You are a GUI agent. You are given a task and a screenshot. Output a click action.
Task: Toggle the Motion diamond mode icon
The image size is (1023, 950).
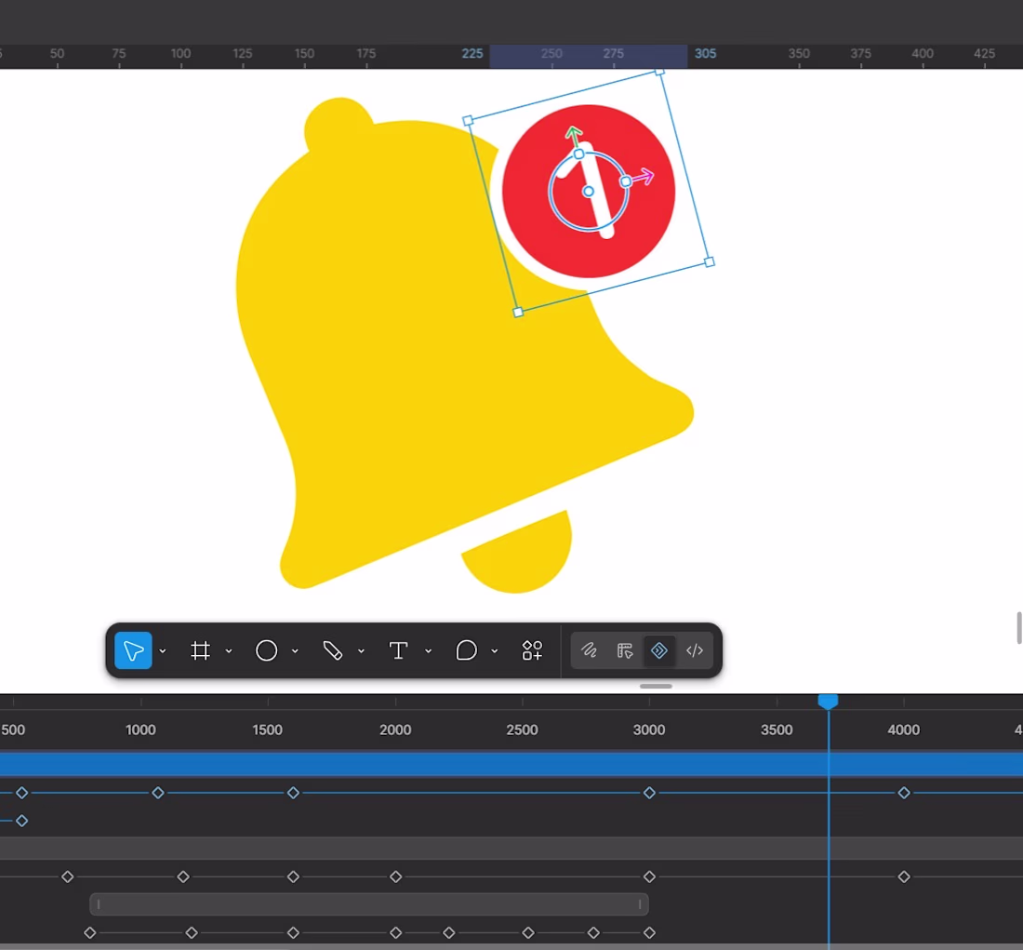coord(659,650)
